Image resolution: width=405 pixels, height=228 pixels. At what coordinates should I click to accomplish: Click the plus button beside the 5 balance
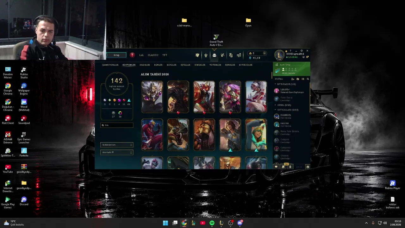[265, 53]
